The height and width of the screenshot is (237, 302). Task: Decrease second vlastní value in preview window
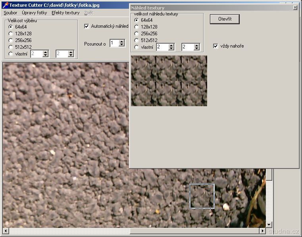coord(196,49)
